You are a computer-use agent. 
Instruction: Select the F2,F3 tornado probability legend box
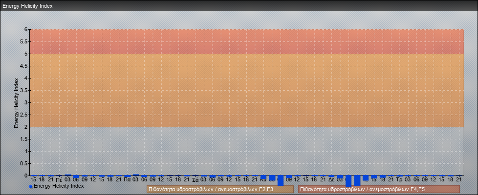tap(220, 189)
